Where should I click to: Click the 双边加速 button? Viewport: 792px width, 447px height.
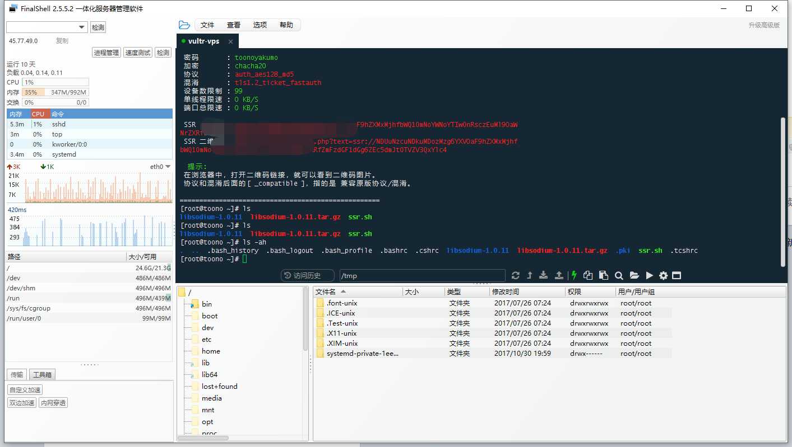(22, 403)
